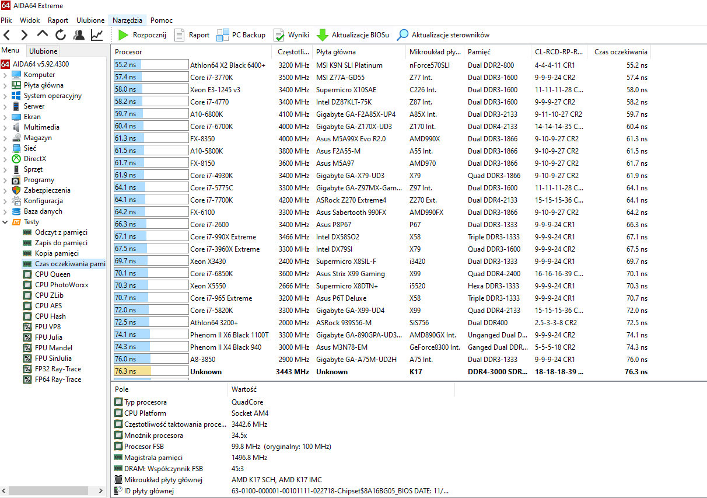Open Aktualizacje sterowników search icon
This screenshot has height=498, width=707.
click(402, 35)
